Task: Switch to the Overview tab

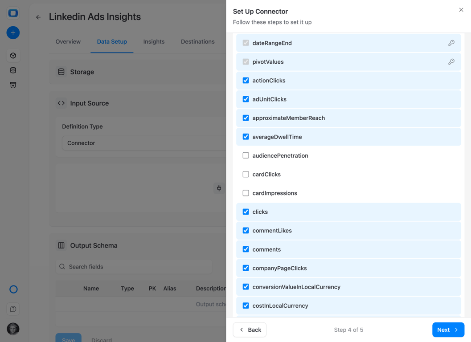Action: [68, 42]
